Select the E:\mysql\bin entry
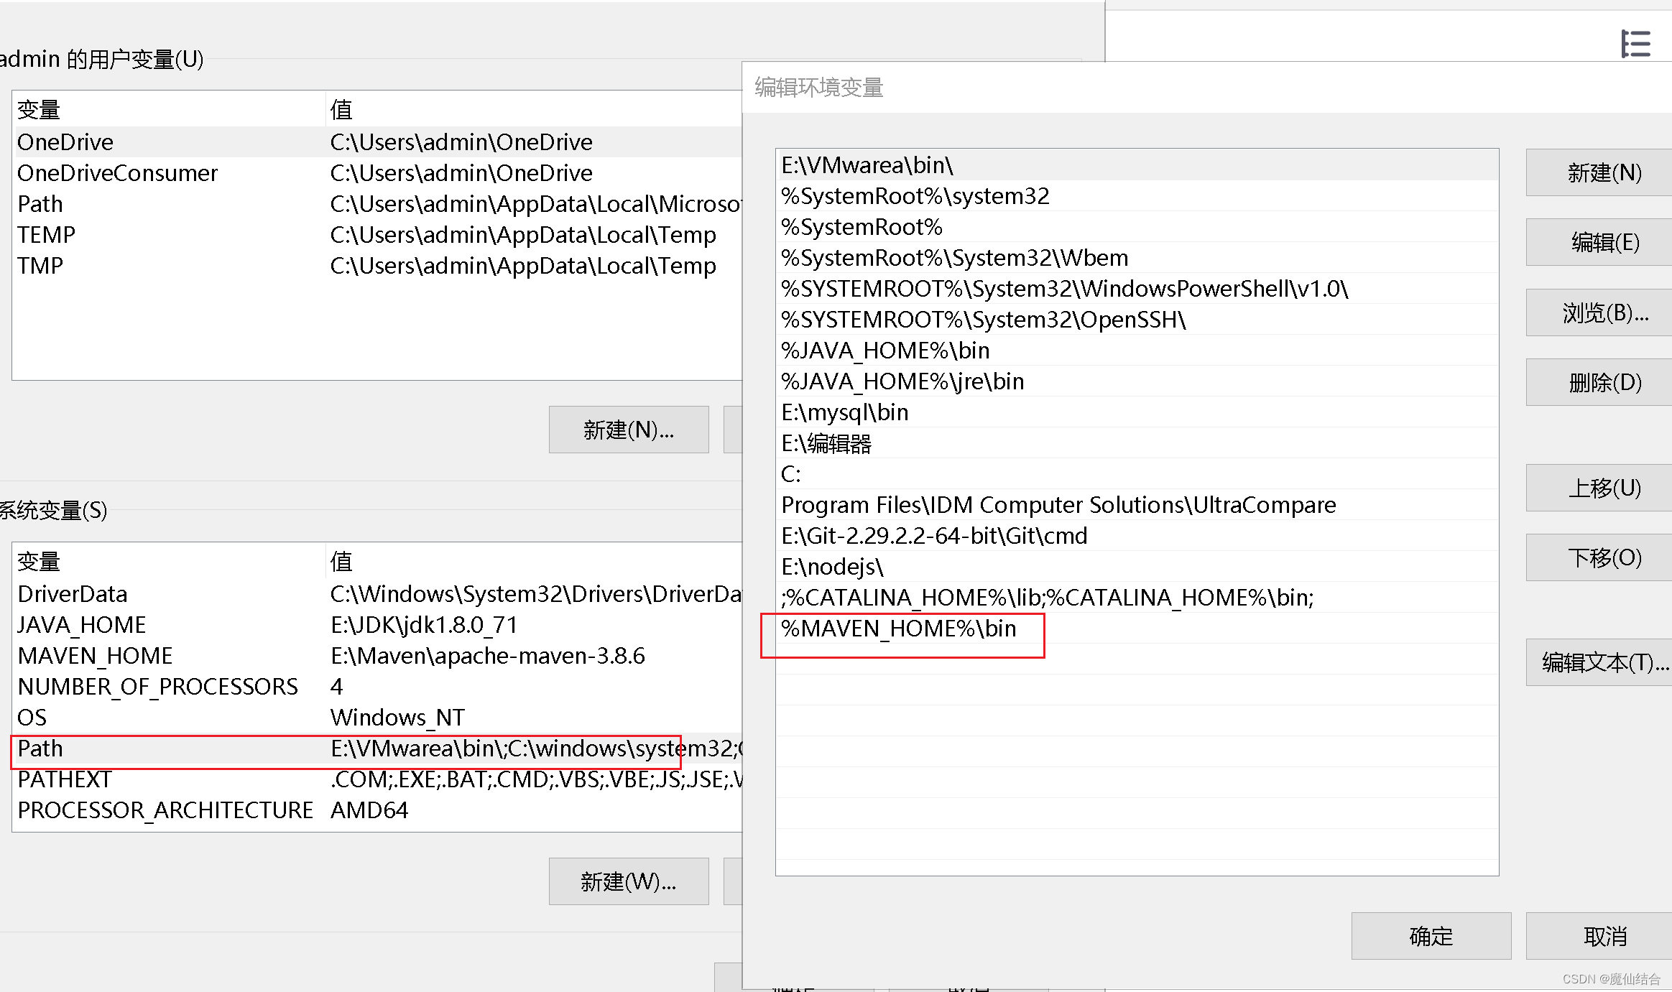 (x=1137, y=412)
